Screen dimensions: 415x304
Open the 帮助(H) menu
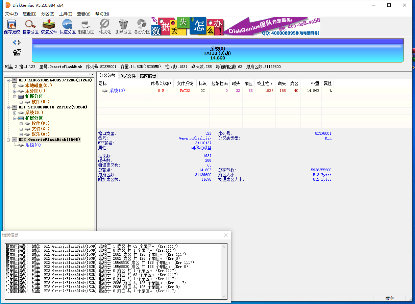pos(102,14)
